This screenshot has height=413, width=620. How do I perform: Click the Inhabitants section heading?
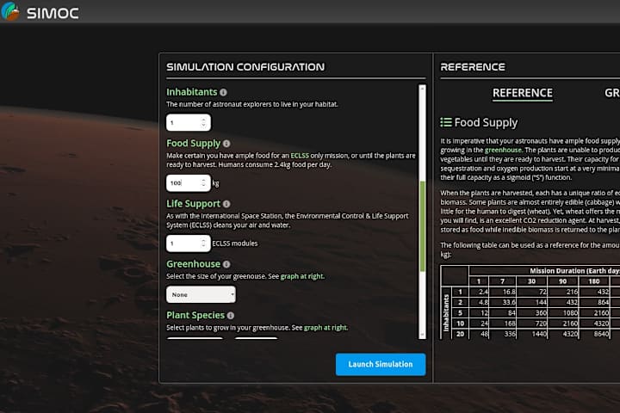point(192,92)
